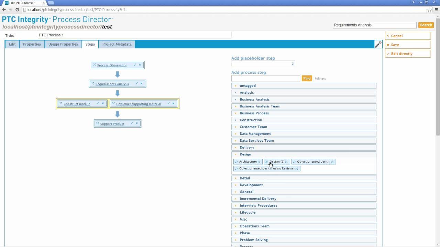Delete Support Product step with its X
The image size is (440, 247).
[136, 123]
